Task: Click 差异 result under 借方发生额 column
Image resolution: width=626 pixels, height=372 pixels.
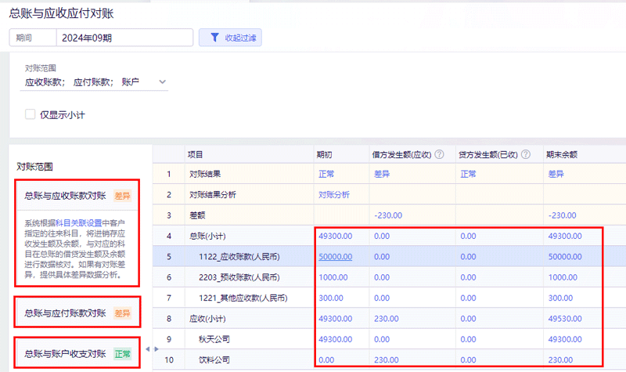Action: coord(382,174)
